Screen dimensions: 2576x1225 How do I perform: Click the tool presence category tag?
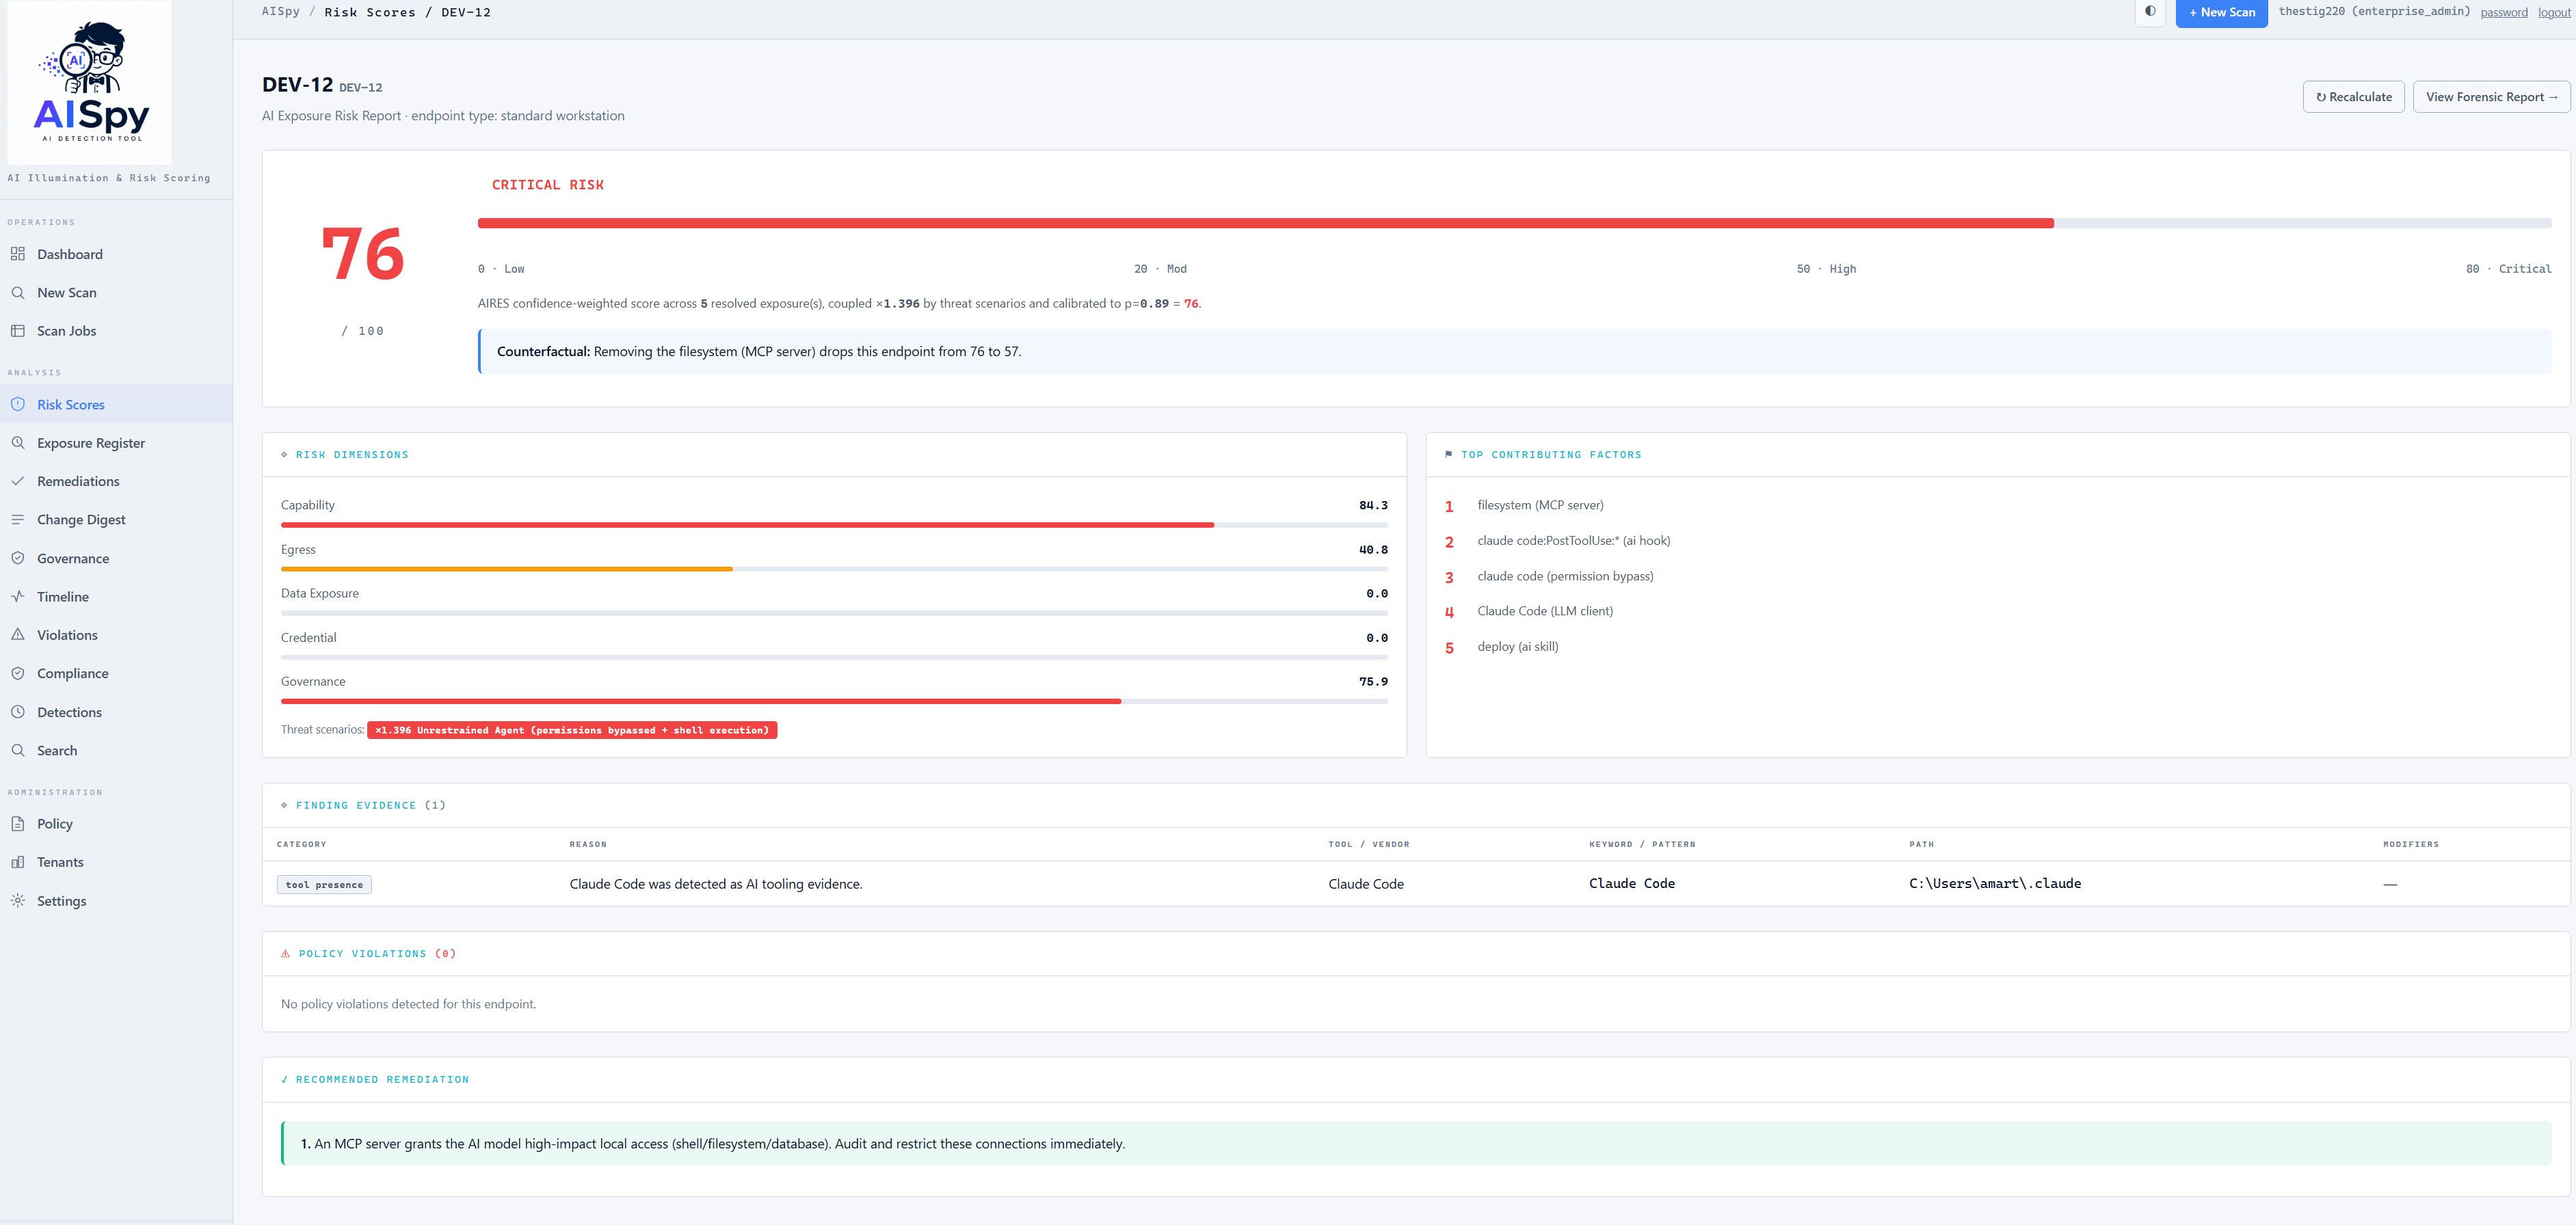point(324,885)
